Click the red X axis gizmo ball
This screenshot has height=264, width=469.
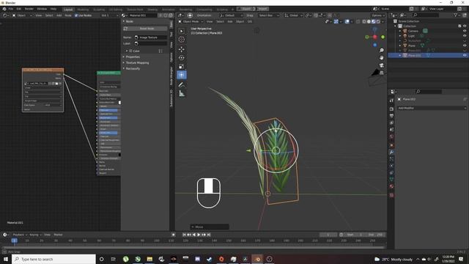(x=374, y=37)
